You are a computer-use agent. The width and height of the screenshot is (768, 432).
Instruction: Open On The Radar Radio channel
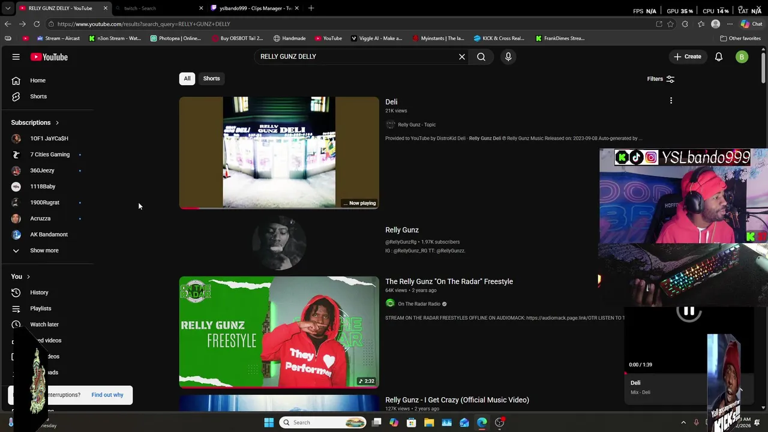click(x=419, y=304)
